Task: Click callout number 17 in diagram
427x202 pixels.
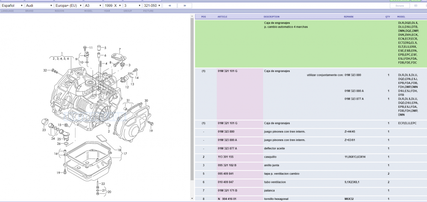Action: click(125, 153)
